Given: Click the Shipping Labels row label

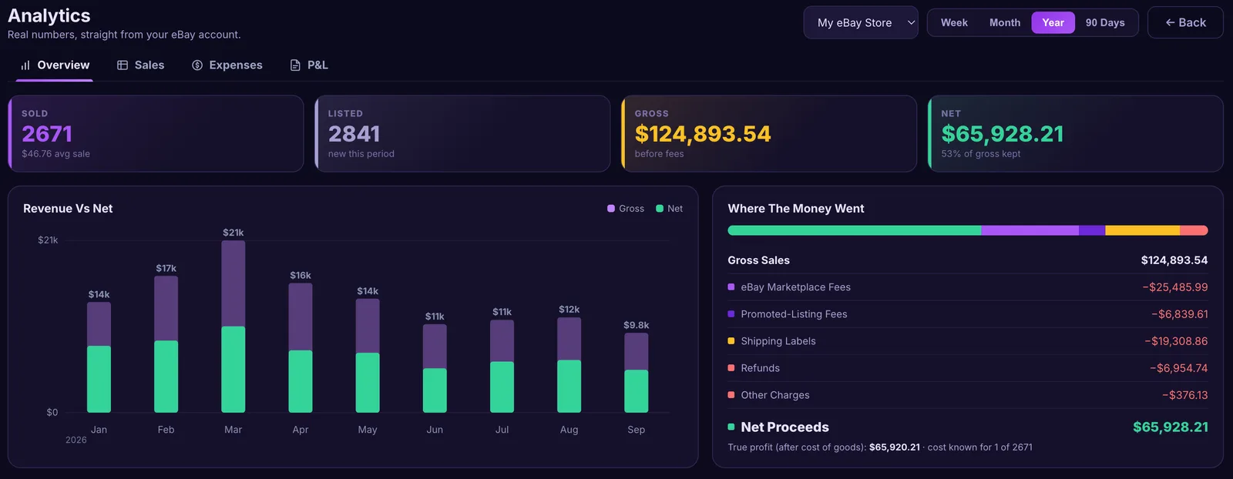Looking at the screenshot, I should pyautogui.click(x=778, y=341).
